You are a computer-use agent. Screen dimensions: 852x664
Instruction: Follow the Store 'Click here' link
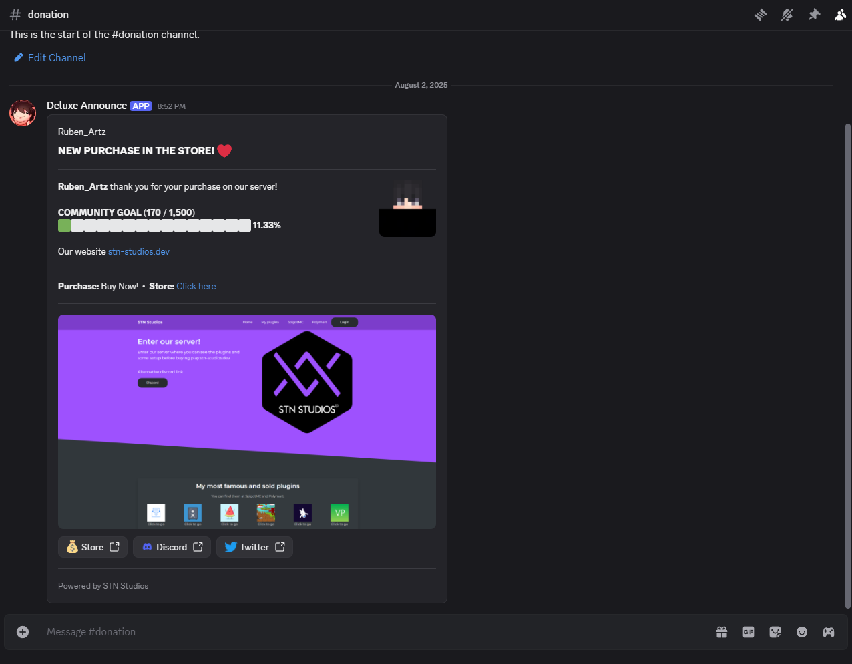pyautogui.click(x=196, y=287)
